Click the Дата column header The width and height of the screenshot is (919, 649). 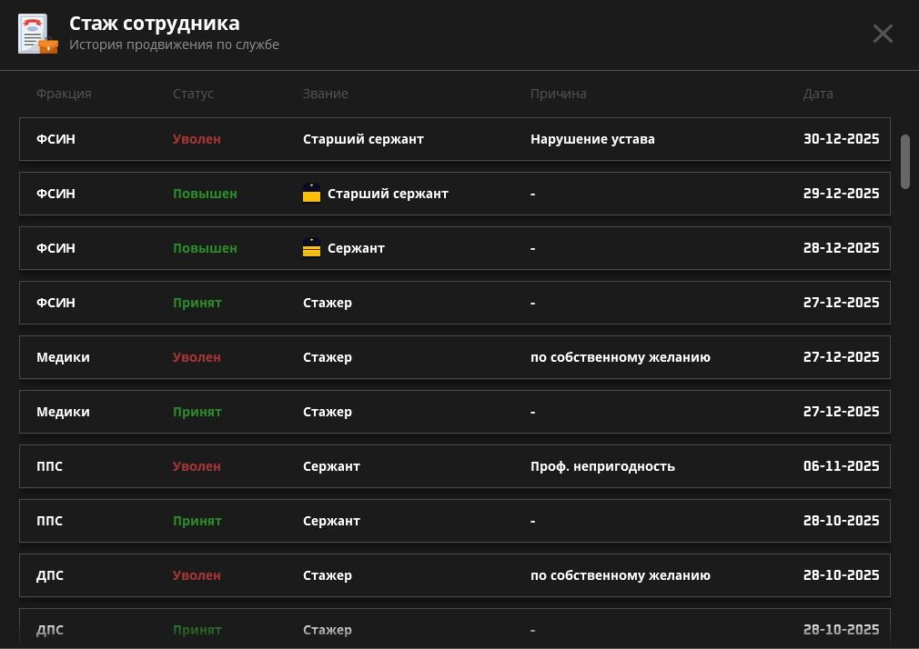(x=817, y=94)
